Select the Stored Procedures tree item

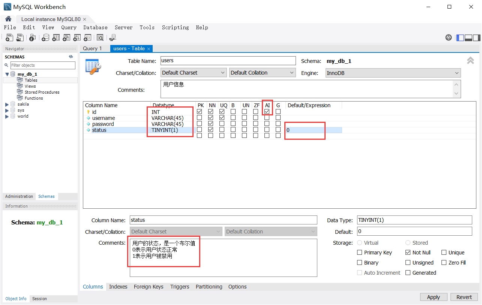pyautogui.click(x=42, y=92)
